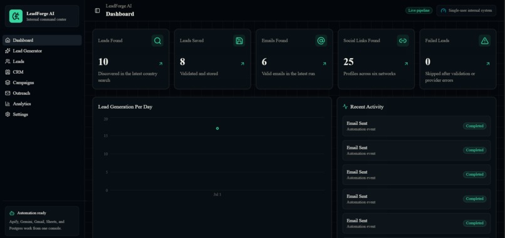The image size is (505, 238).
Task: Open the CRM section
Action: [x=42, y=72]
